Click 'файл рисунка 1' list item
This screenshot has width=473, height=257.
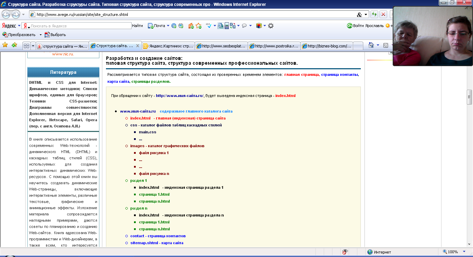(x=154, y=153)
